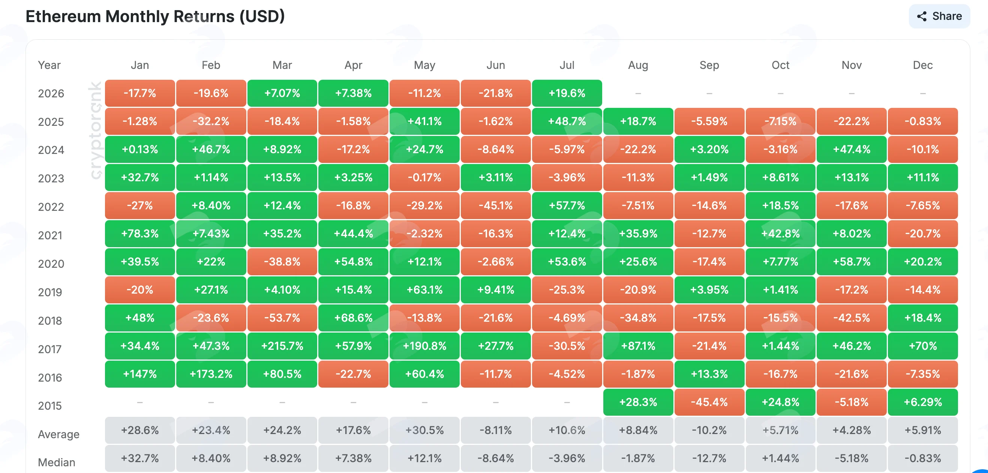Select the 2016 February +173.2% cell
Image resolution: width=988 pixels, height=473 pixels.
[x=211, y=374]
